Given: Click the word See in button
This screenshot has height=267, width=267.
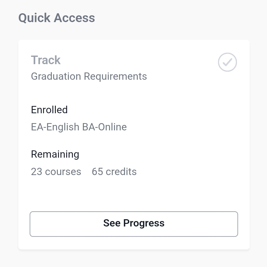Looking at the screenshot, I should tap(112, 223).
